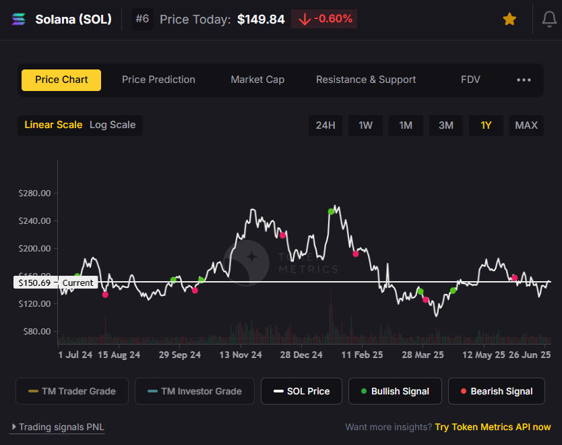Set chart range to 1Y
This screenshot has width=562, height=445.
click(486, 125)
